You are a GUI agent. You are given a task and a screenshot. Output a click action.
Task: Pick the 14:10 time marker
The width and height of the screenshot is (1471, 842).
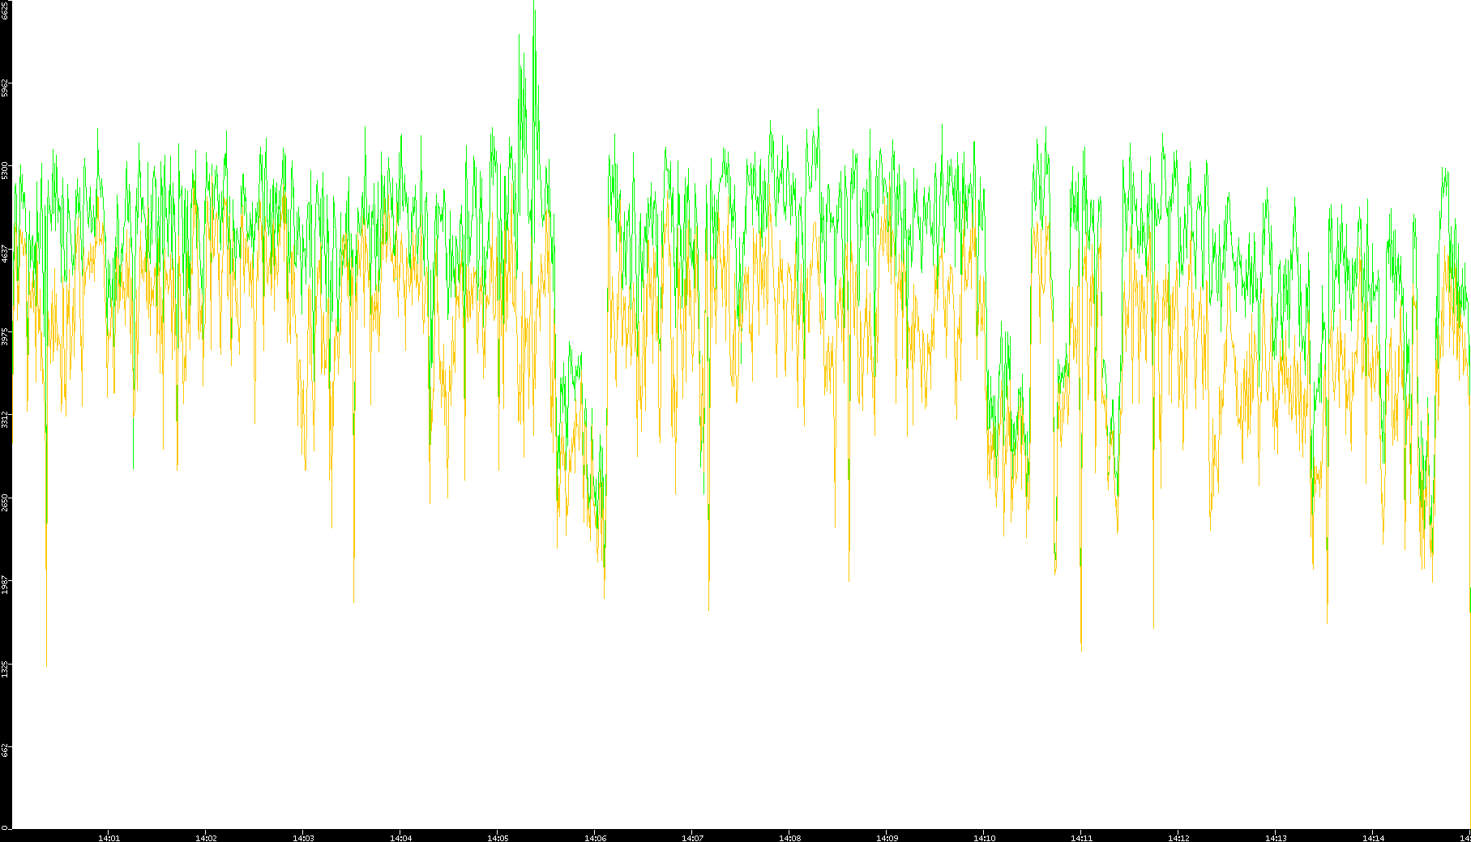(x=984, y=837)
